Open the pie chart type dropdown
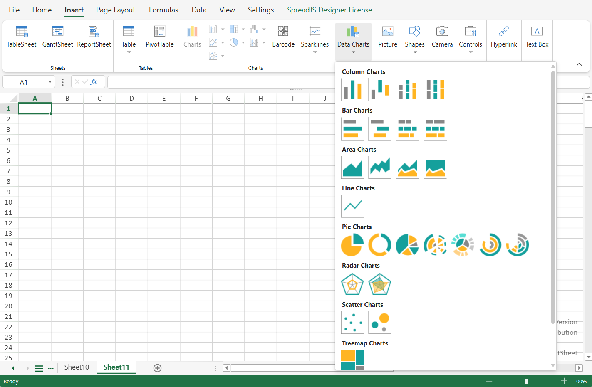The image size is (592, 387). [243, 42]
